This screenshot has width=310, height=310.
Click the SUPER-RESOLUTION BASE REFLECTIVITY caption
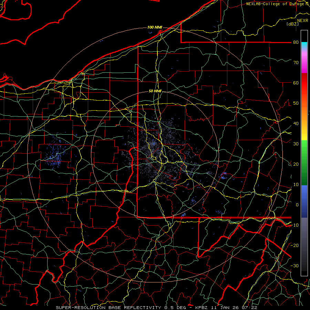point(108,308)
